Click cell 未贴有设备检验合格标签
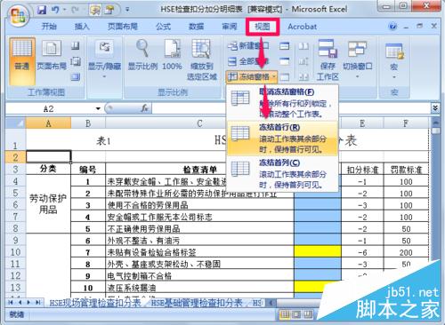This screenshot has width=445, height=325. [199, 252]
